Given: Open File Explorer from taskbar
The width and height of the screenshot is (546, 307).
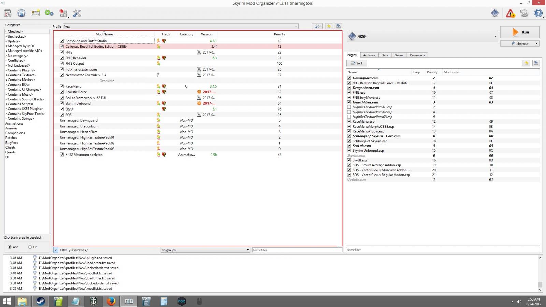Looking at the screenshot, I should 22,301.
